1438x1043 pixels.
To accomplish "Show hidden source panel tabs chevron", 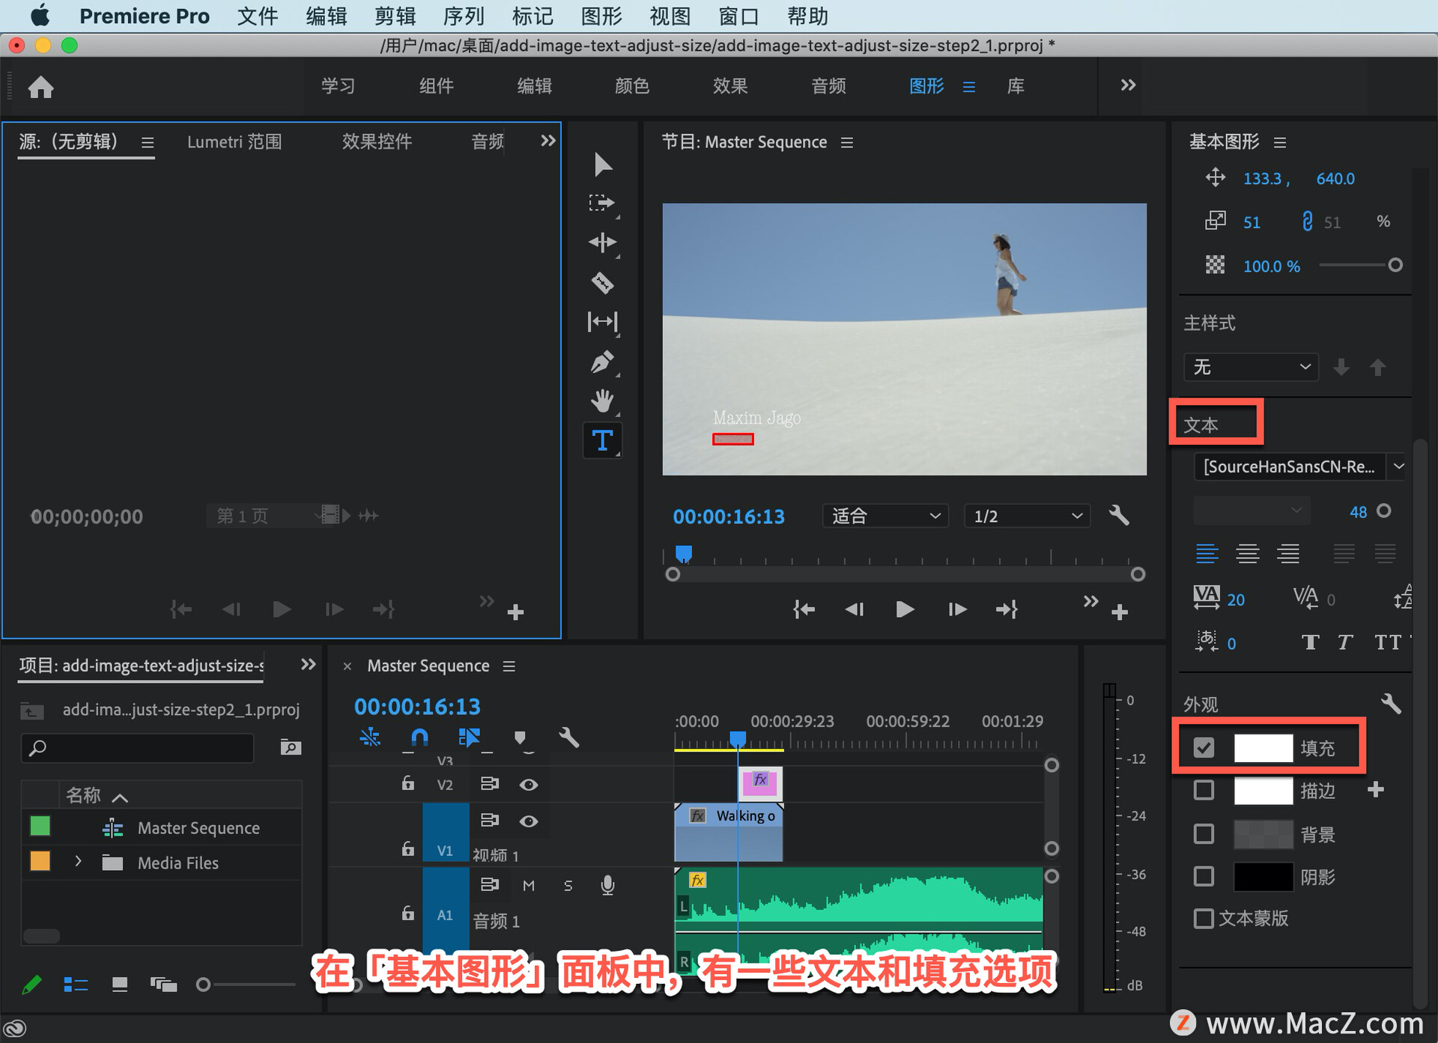I will (548, 141).
